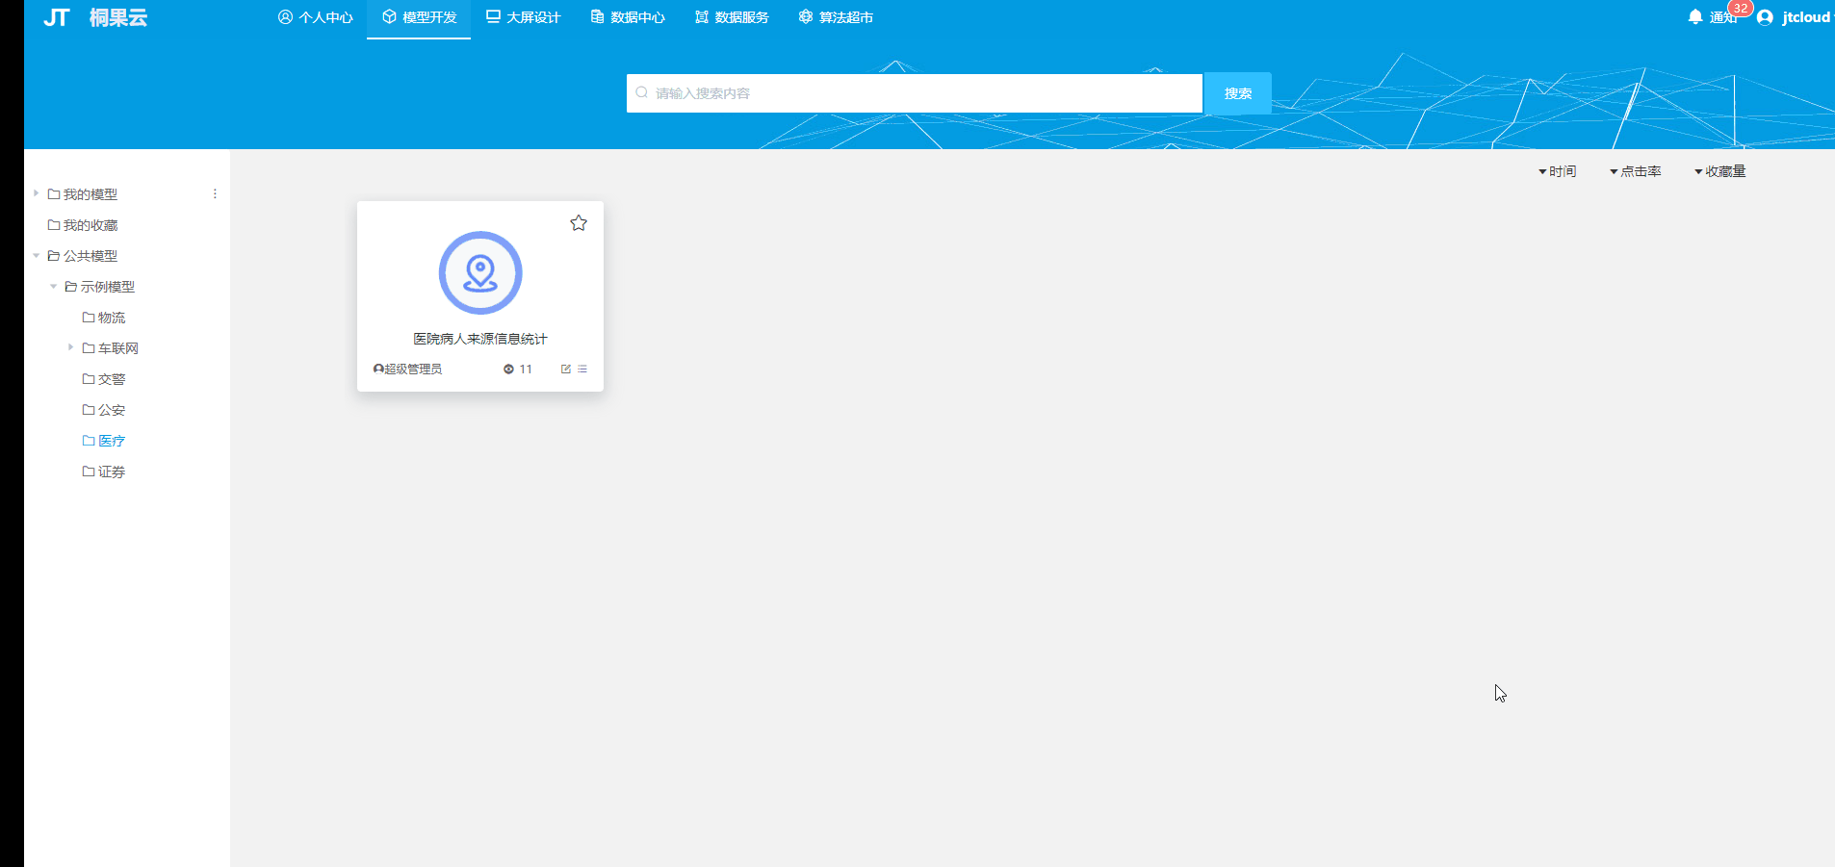The image size is (1835, 867).
Task: Select the 示例模型 folder
Action: (100, 287)
